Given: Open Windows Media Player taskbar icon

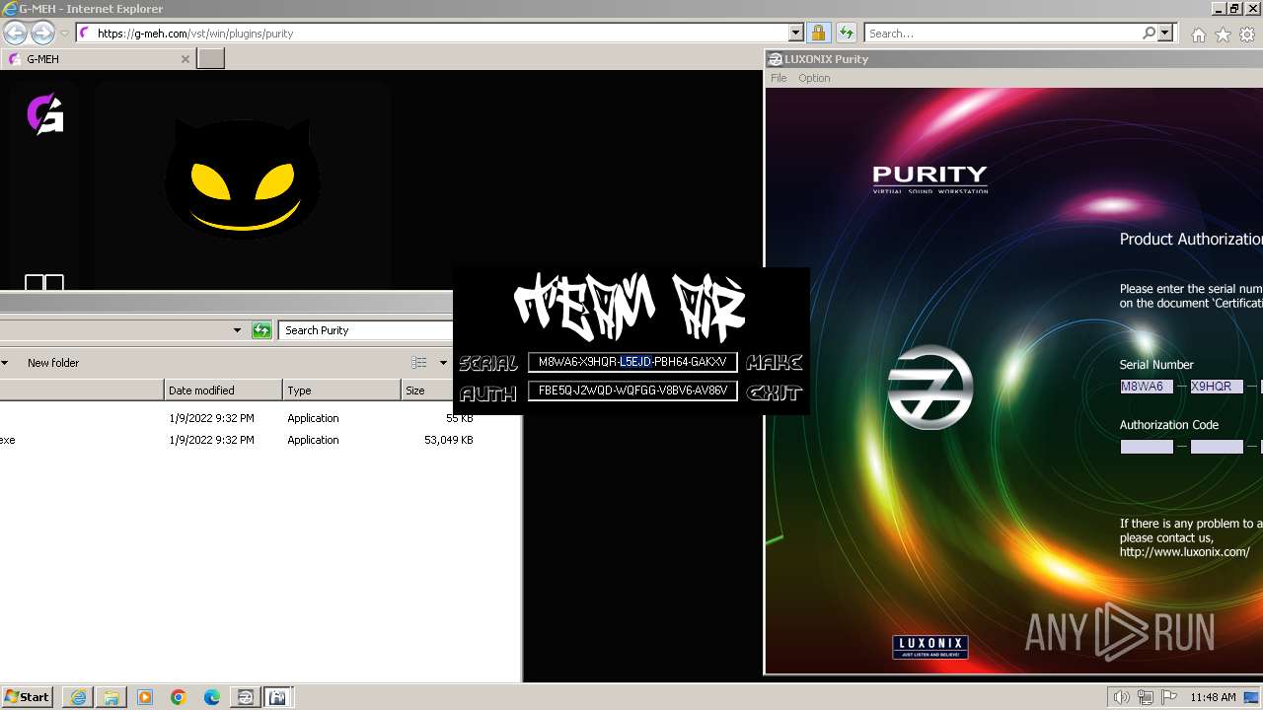Looking at the screenshot, I should [145, 697].
